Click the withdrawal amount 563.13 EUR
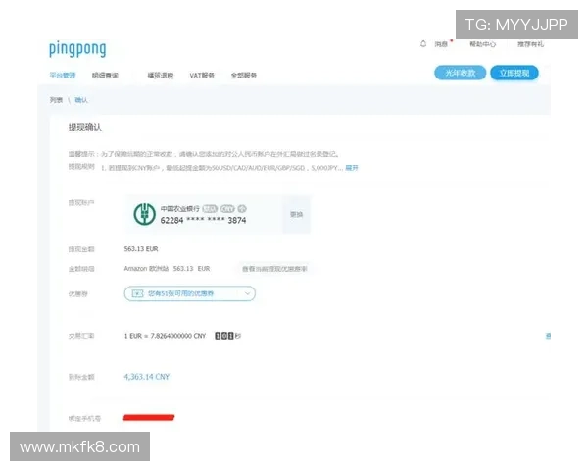588x471 pixels. pyautogui.click(x=141, y=249)
